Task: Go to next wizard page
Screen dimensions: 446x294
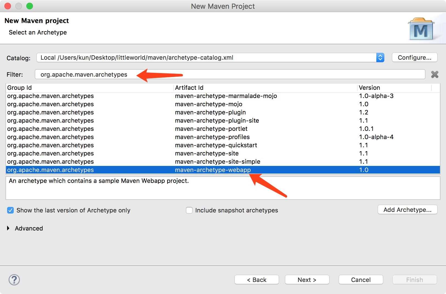Action: [307, 280]
